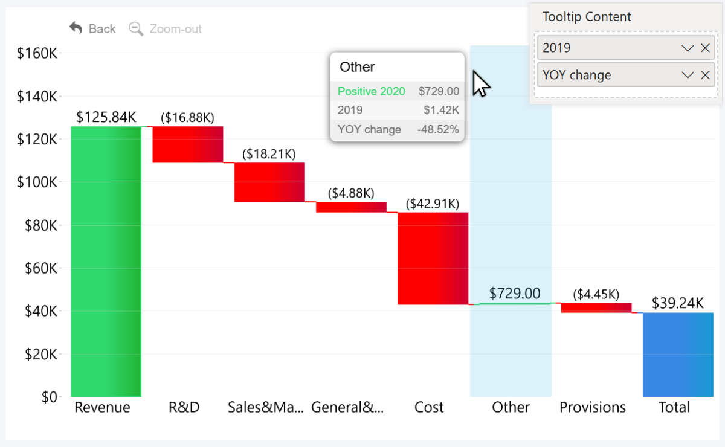Click the General& category bar
This screenshot has height=447, width=725.
coord(350,207)
